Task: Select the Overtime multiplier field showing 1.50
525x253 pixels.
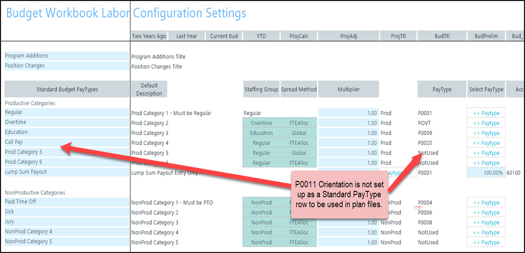Action: coord(348,123)
